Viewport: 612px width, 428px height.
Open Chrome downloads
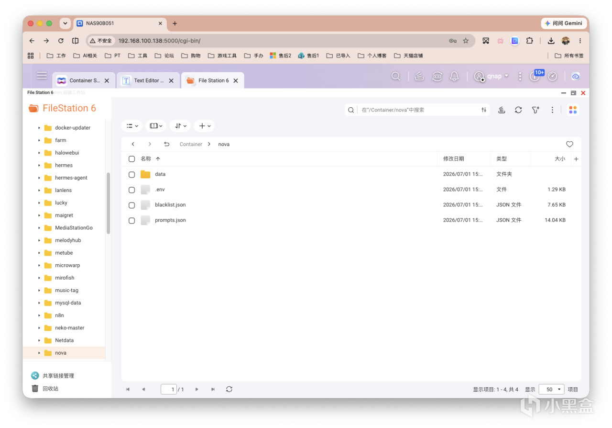551,41
